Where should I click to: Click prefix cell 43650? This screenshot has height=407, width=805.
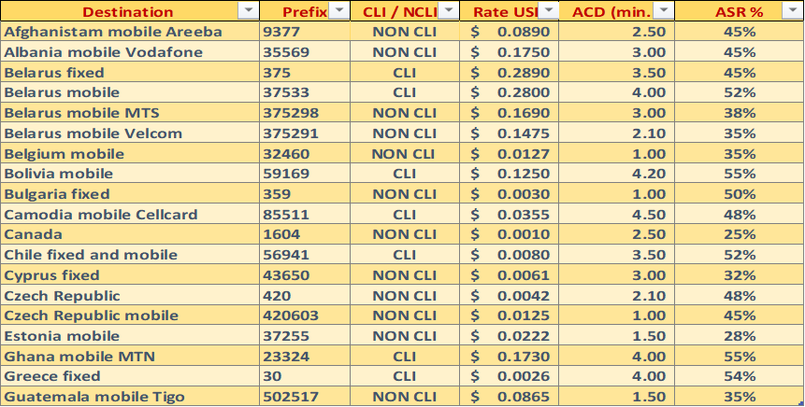coord(305,275)
